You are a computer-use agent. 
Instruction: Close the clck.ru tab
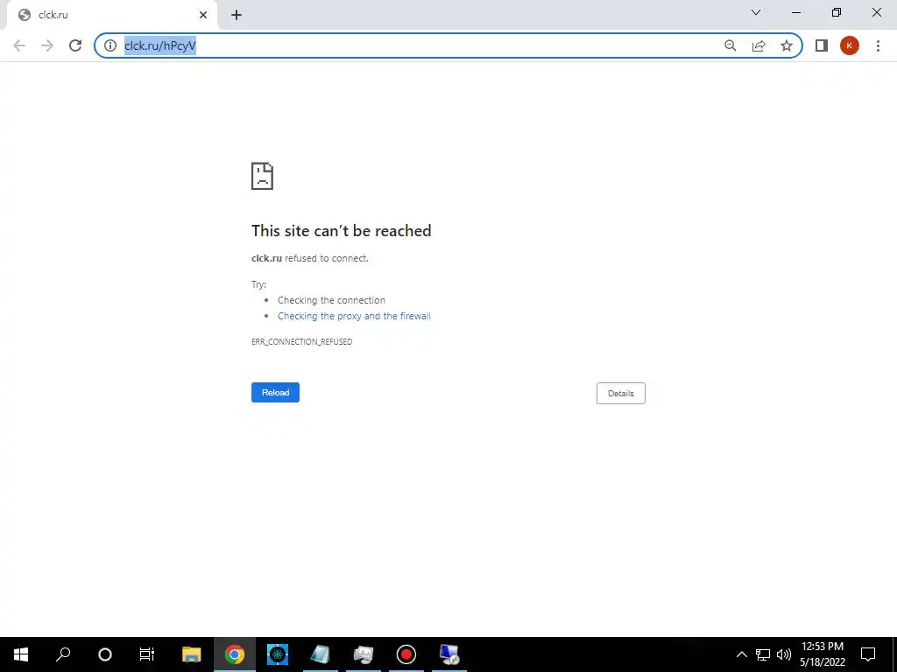(203, 15)
